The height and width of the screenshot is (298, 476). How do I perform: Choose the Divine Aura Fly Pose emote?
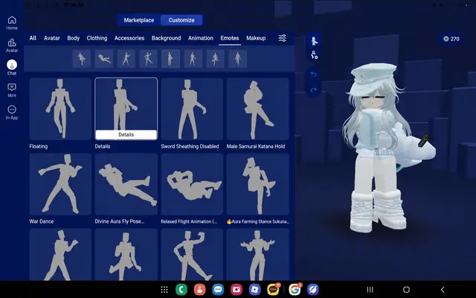[126, 184]
